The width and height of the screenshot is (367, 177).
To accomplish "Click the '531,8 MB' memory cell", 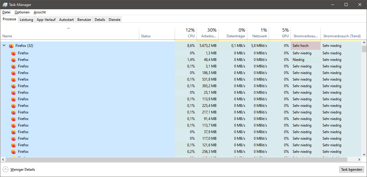I will 208,79.
